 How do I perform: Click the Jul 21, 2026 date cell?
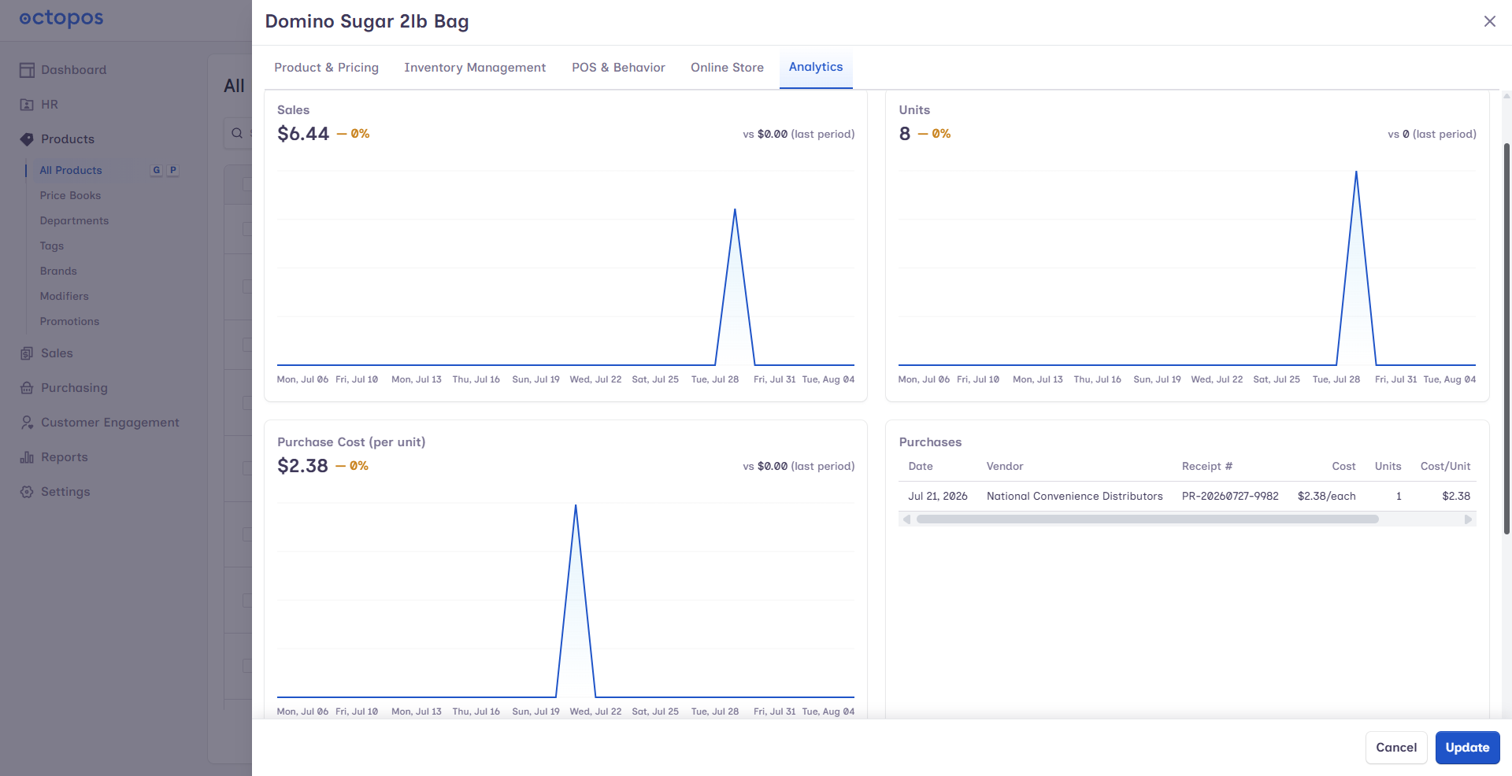937,496
